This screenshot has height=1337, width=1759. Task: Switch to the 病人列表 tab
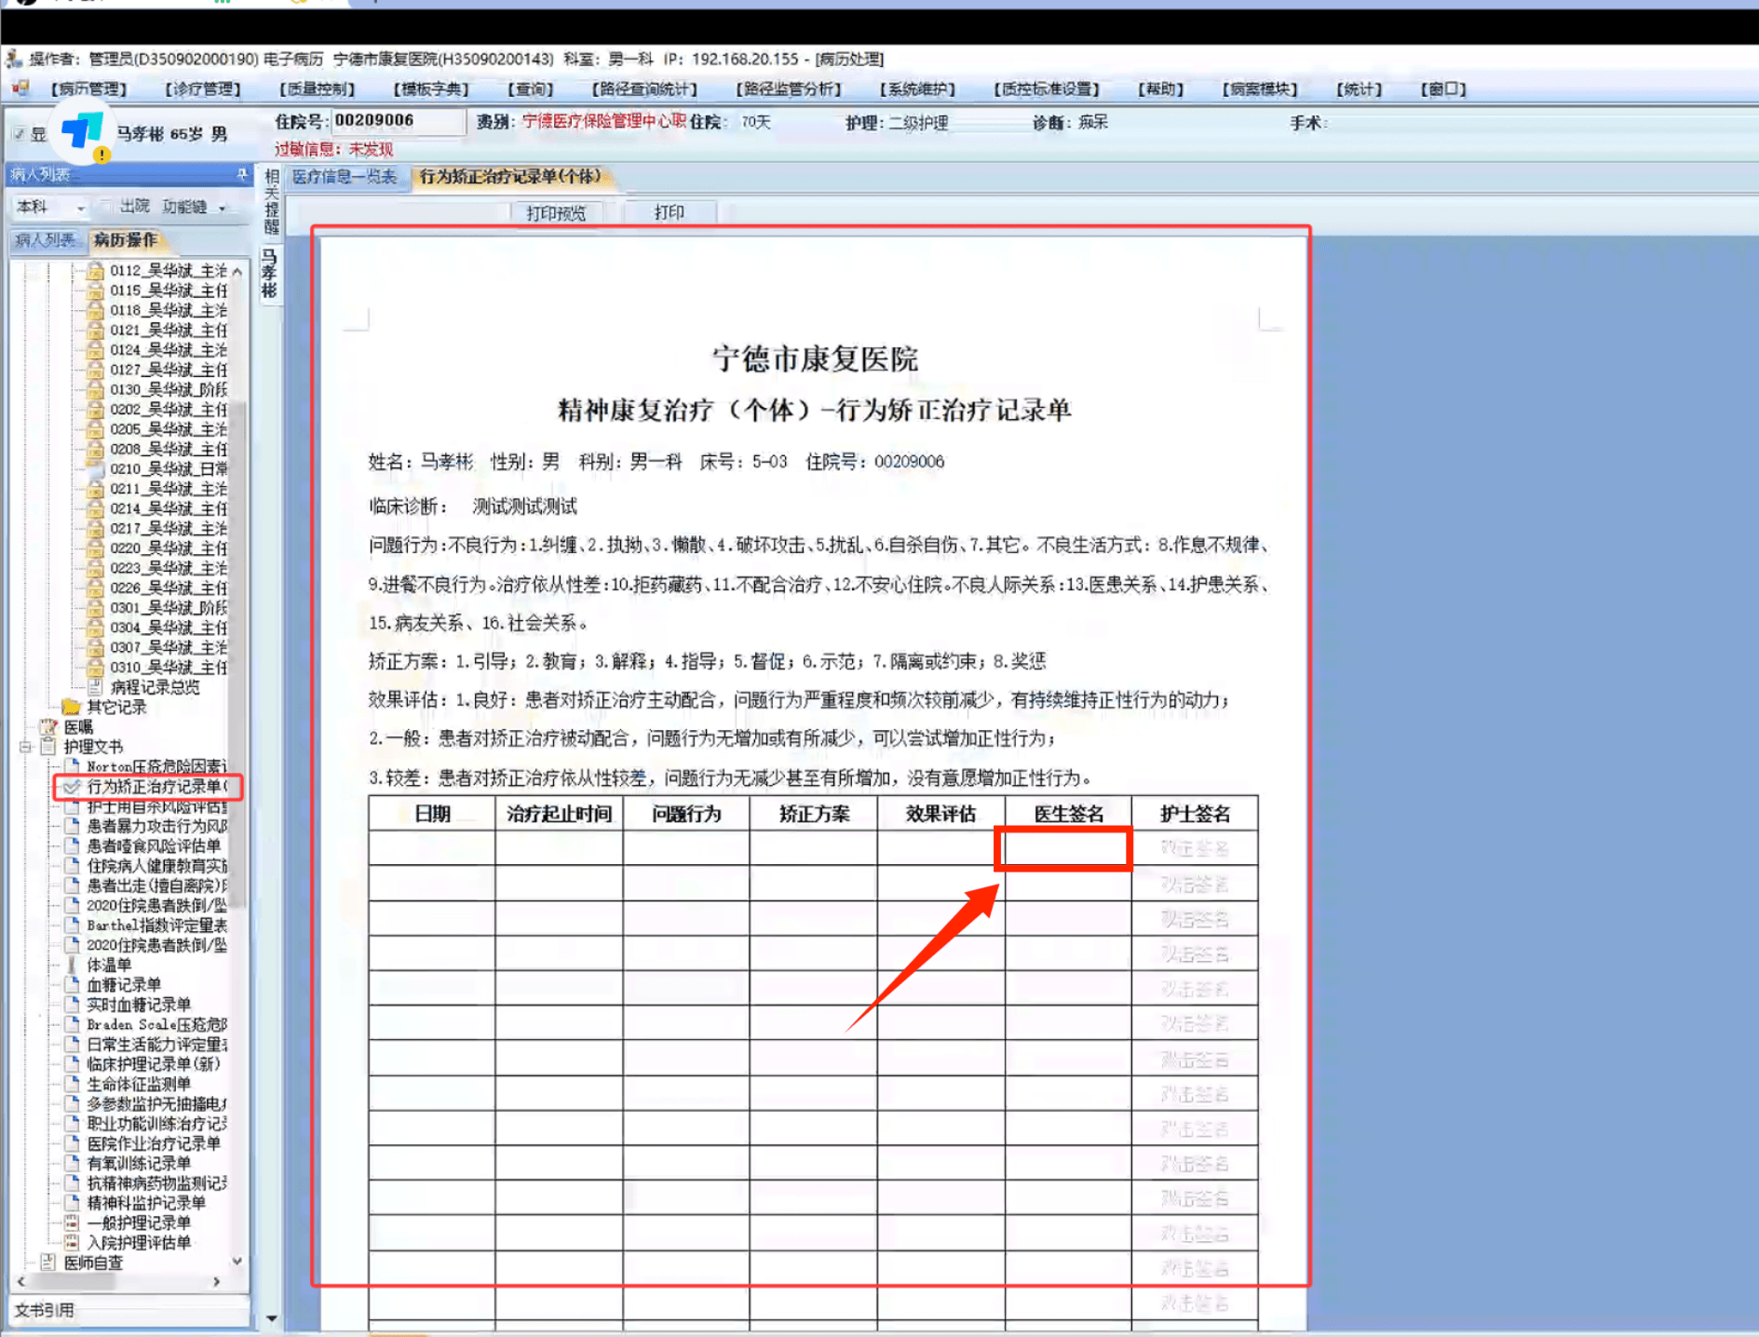(45, 240)
